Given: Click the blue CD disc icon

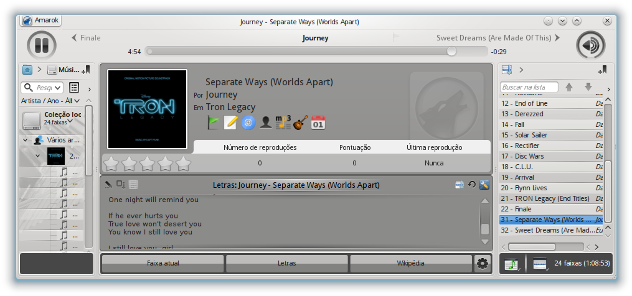Looking at the screenshot, I should pos(248,123).
